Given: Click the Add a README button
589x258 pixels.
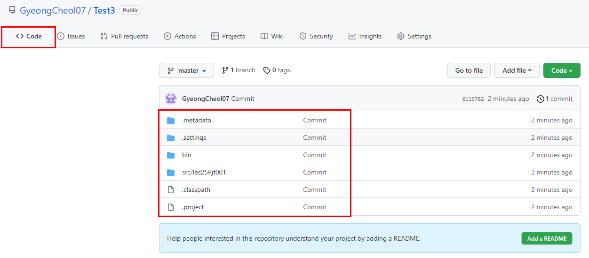Looking at the screenshot, I should point(547,238).
